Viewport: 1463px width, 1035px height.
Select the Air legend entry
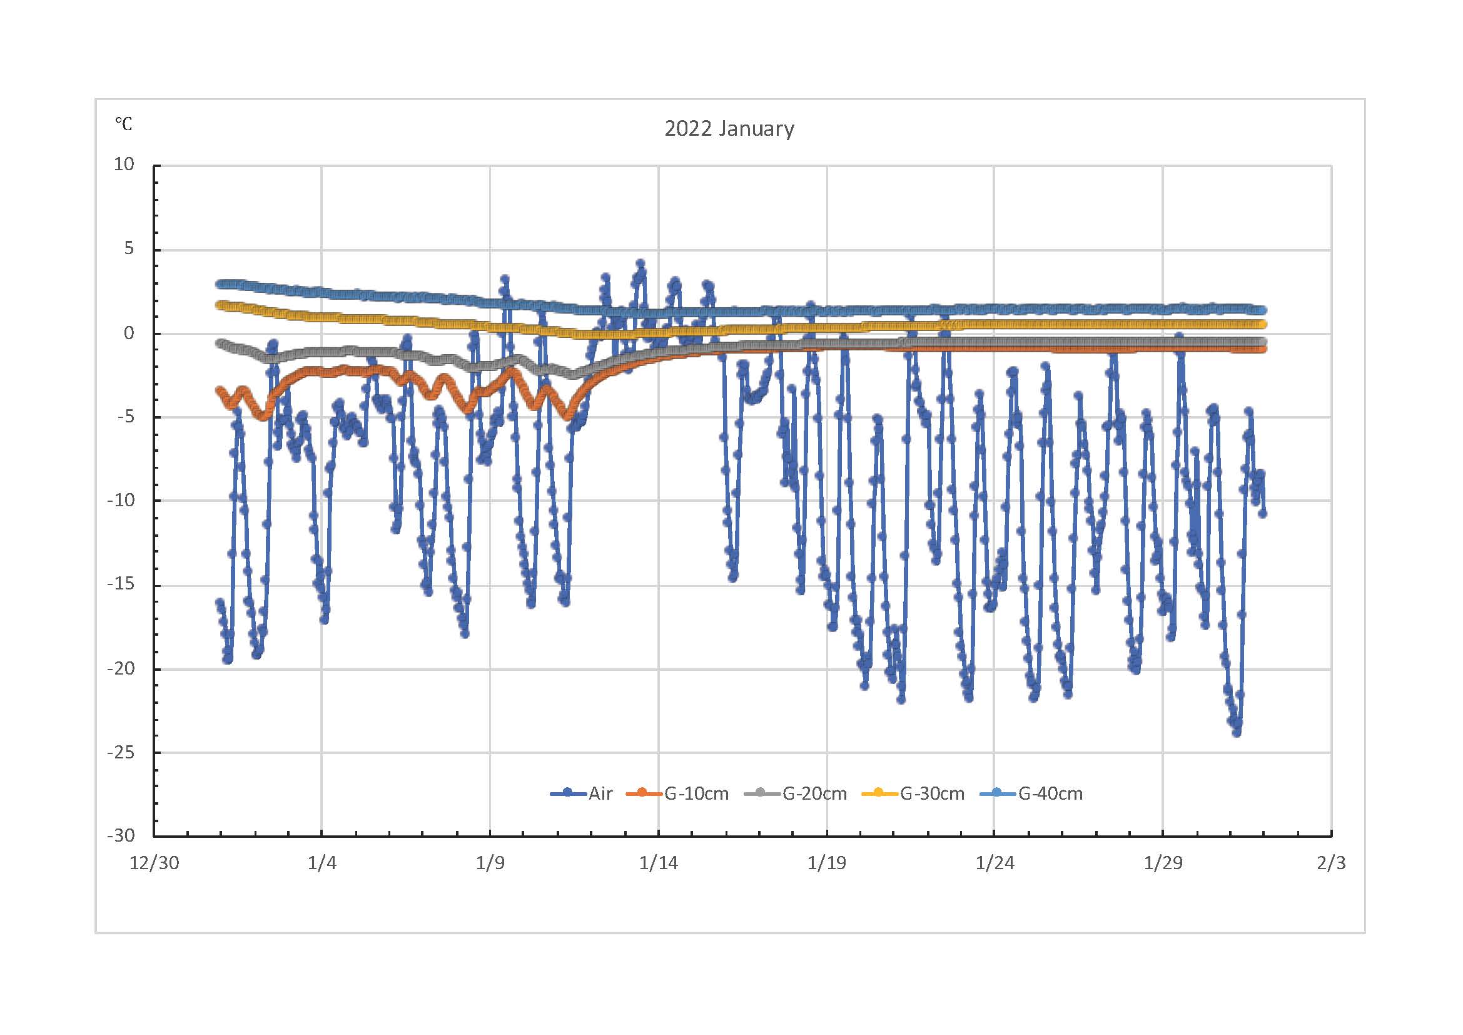[581, 793]
